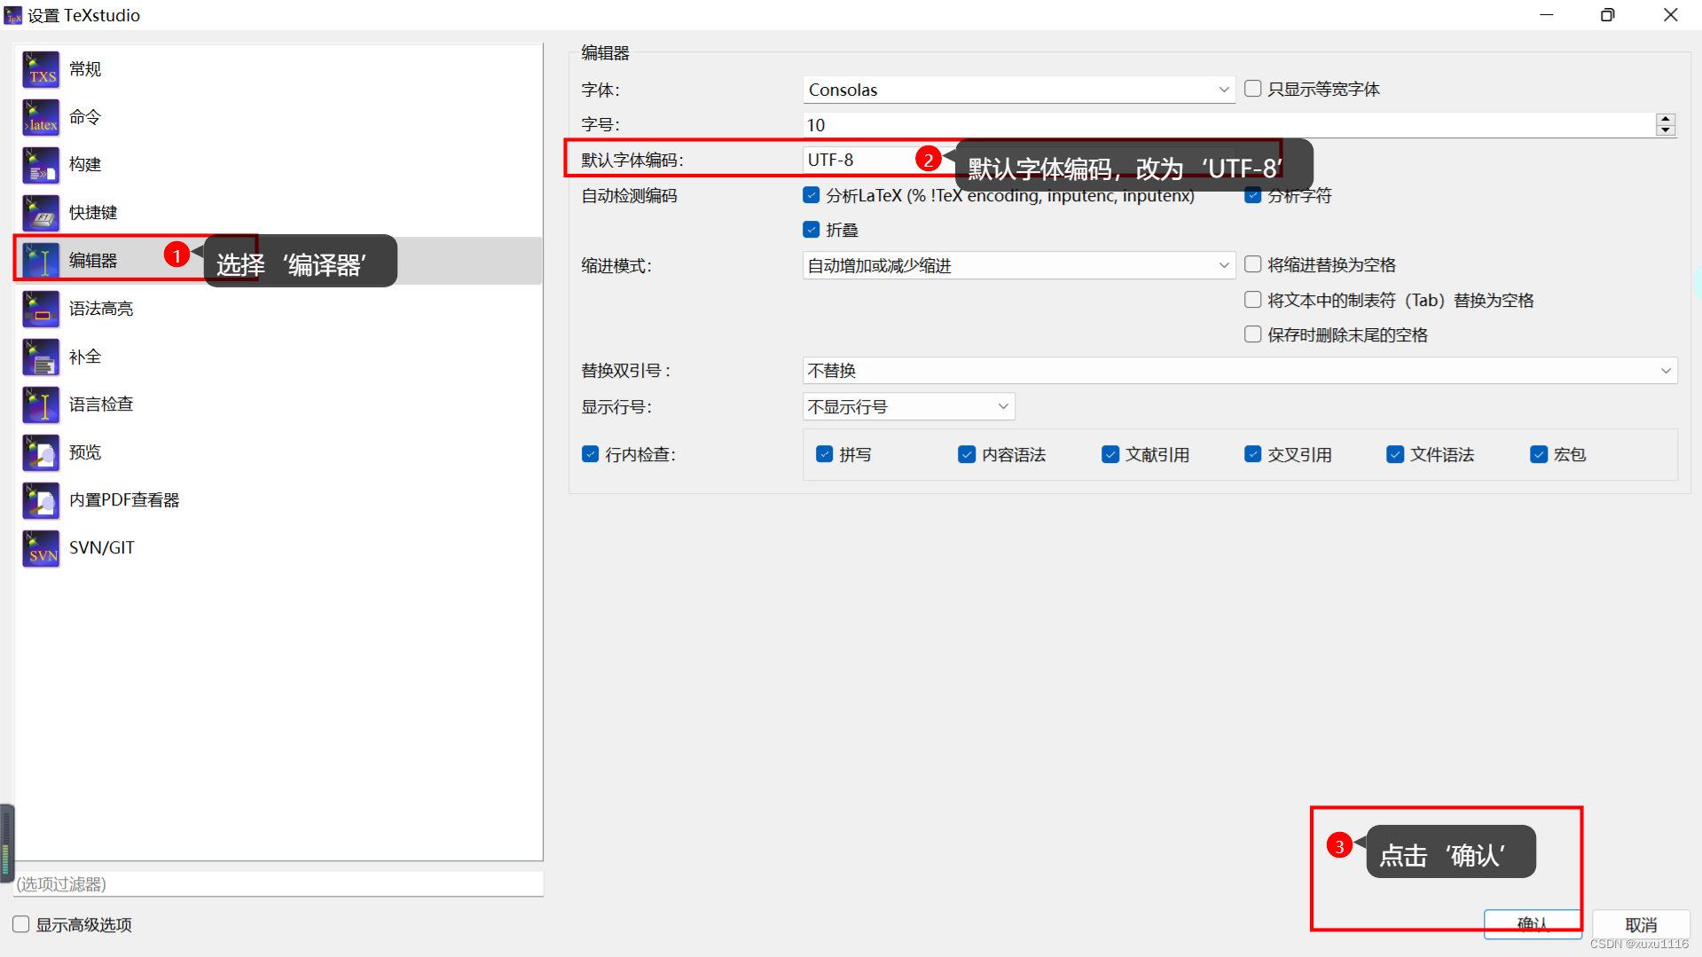This screenshot has width=1702, height=957.
Task: Toggle the 文件语法 inline check
Action: pos(1395,454)
